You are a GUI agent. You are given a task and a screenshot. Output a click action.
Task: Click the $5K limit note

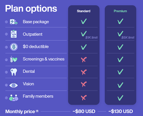[x=128, y=38]
